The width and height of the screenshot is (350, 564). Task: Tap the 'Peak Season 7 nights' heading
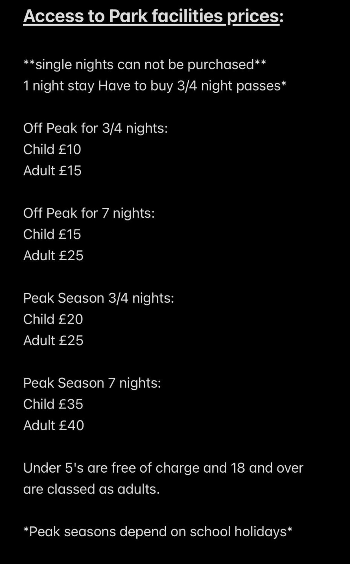[x=92, y=383]
